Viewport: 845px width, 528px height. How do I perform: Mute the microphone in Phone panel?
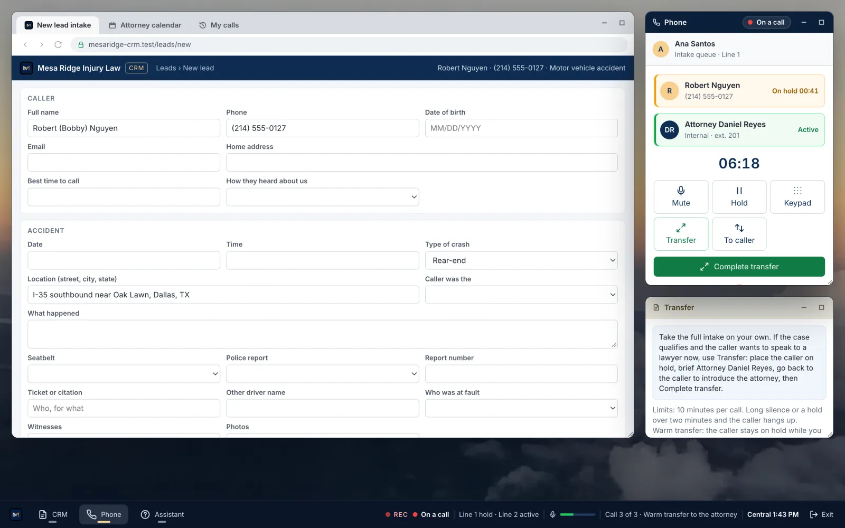pos(681,197)
